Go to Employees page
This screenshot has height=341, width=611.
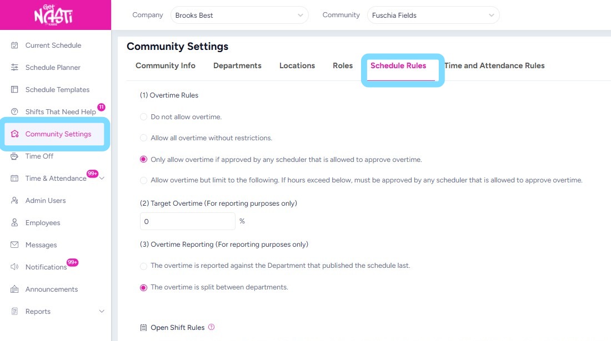[x=43, y=223]
